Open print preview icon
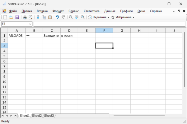Image resolution: width=187 pixels, height=124 pixels. (31, 17)
